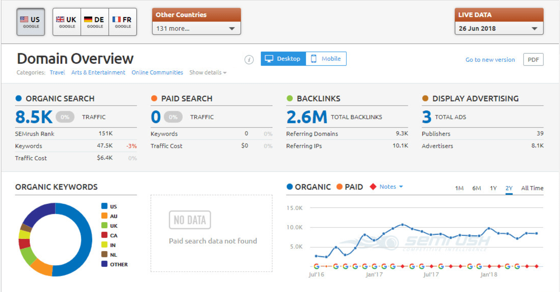
Task: Click the blue US legend swatch
Action: pos(104,206)
